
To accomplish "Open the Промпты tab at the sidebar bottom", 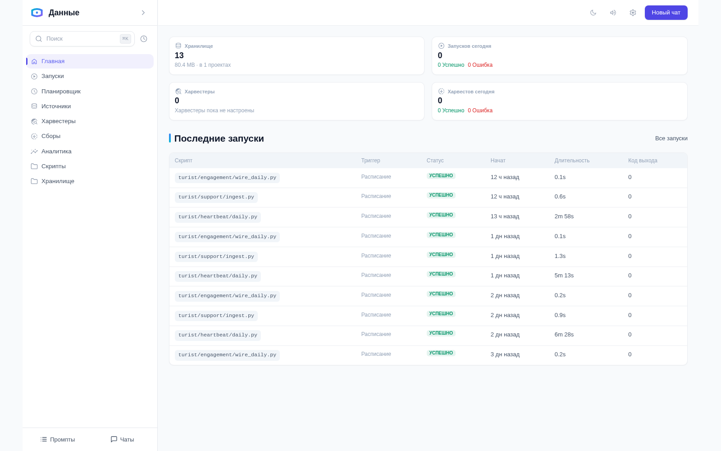I will tap(57, 439).
